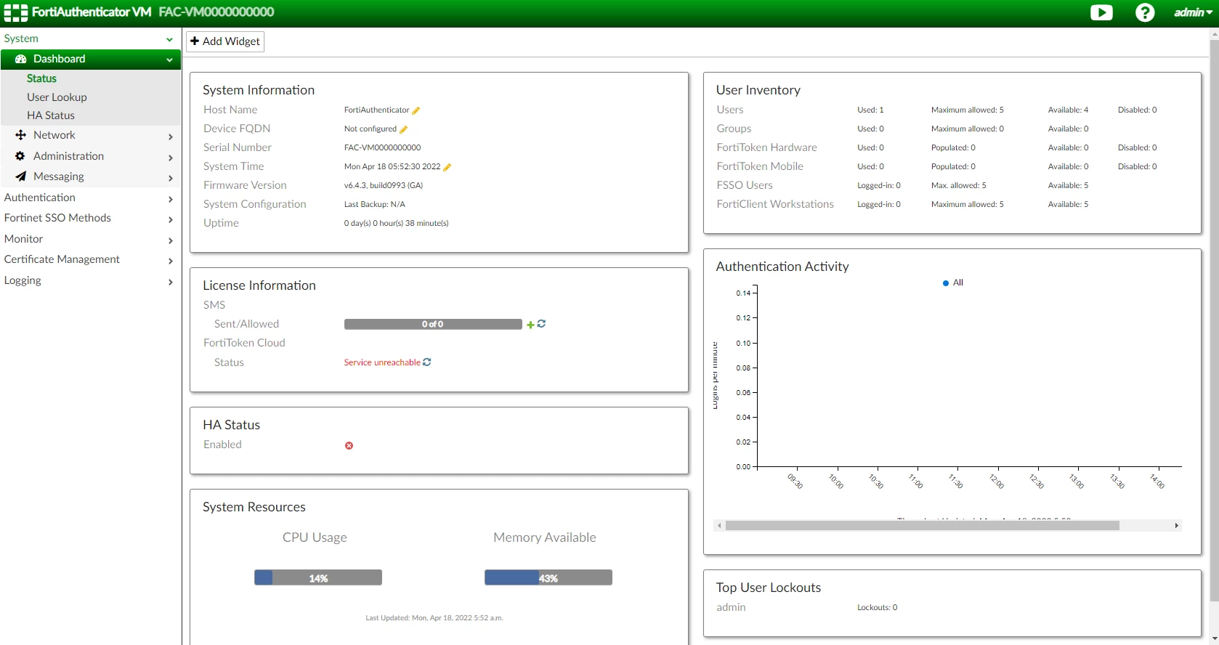The image size is (1219, 645).
Task: Open the User Lookup page
Action: pyautogui.click(x=57, y=97)
